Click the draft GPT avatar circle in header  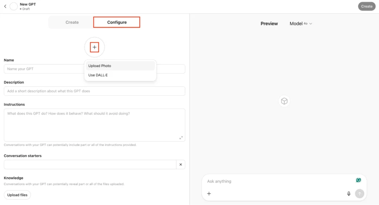point(14,6)
